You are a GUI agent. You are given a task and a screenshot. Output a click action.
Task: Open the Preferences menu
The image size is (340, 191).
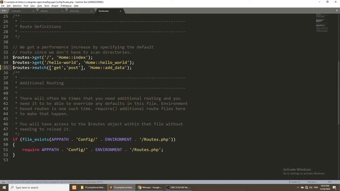click(66, 6)
